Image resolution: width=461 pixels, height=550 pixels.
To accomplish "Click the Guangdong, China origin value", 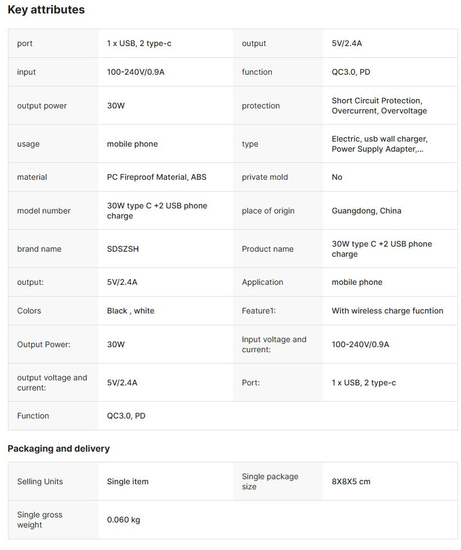I will [366, 211].
